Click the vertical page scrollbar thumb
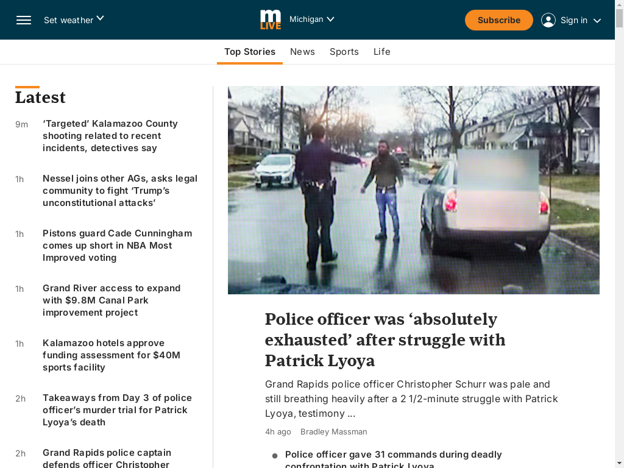This screenshot has width=624, height=468. (619, 18)
